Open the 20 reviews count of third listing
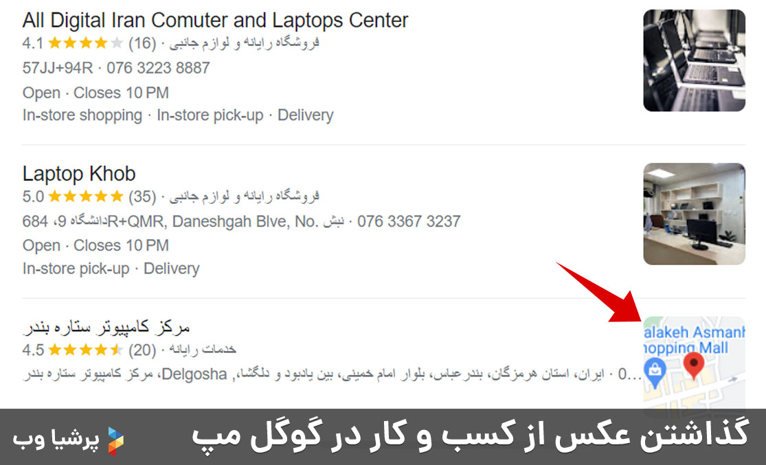 142,350
